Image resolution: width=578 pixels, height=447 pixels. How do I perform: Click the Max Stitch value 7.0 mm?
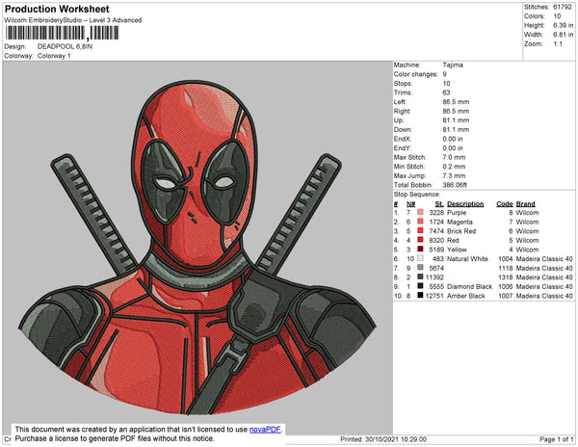click(454, 157)
